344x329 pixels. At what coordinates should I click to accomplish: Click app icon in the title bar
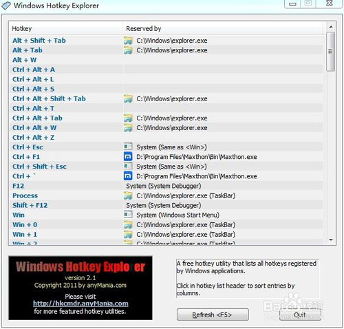6,6
